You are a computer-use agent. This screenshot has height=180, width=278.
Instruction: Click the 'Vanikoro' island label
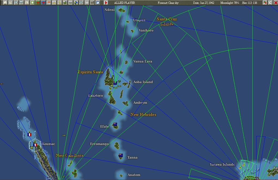(x=146, y=30)
